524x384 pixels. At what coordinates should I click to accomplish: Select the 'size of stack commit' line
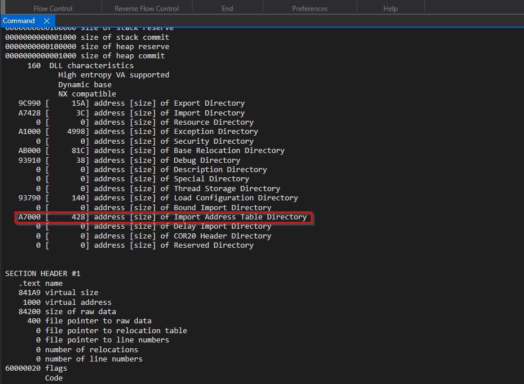[87, 37]
